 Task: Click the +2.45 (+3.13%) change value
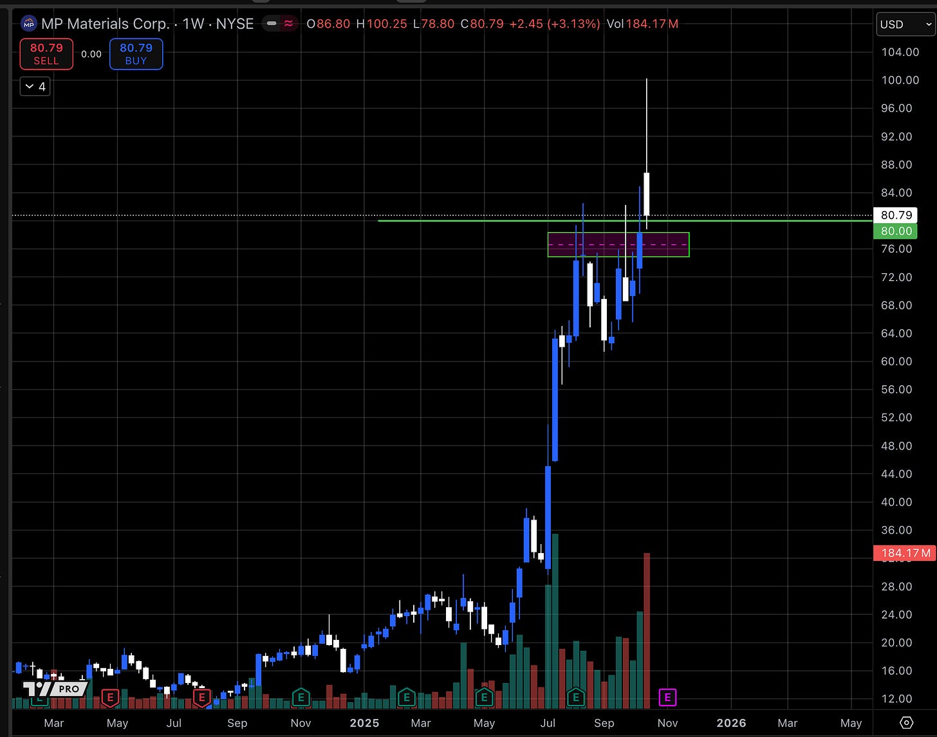[x=555, y=24]
